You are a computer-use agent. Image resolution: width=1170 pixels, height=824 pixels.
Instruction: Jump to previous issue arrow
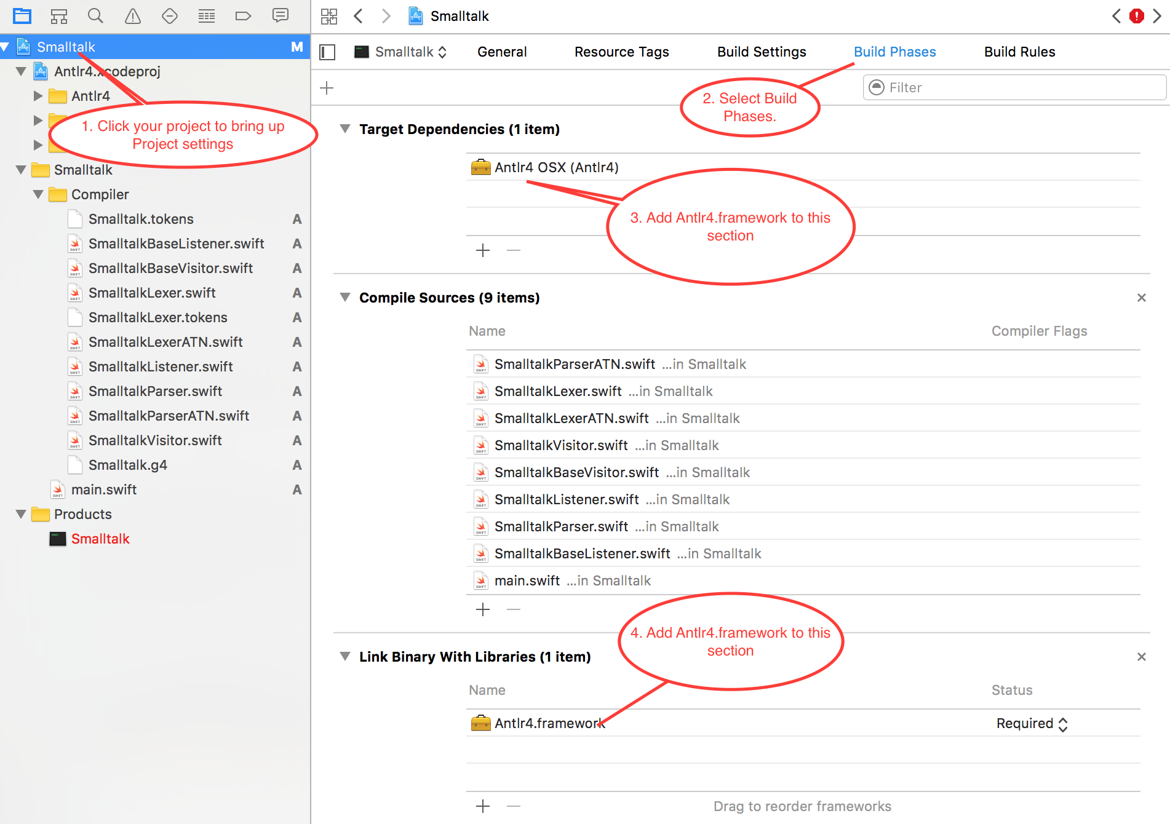(1116, 16)
